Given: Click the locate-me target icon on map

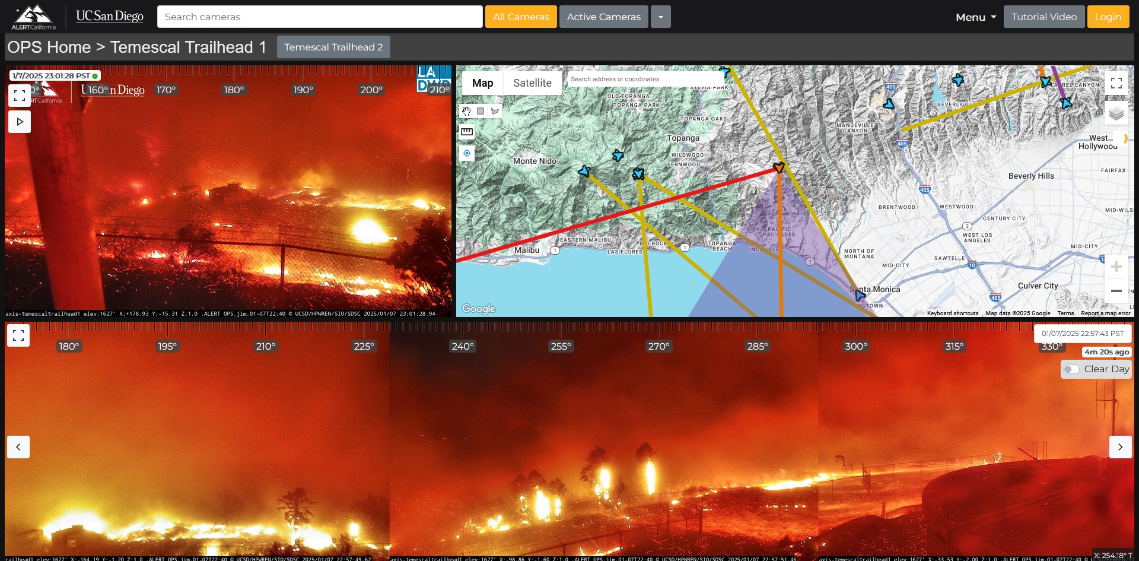Looking at the screenshot, I should click(x=467, y=154).
